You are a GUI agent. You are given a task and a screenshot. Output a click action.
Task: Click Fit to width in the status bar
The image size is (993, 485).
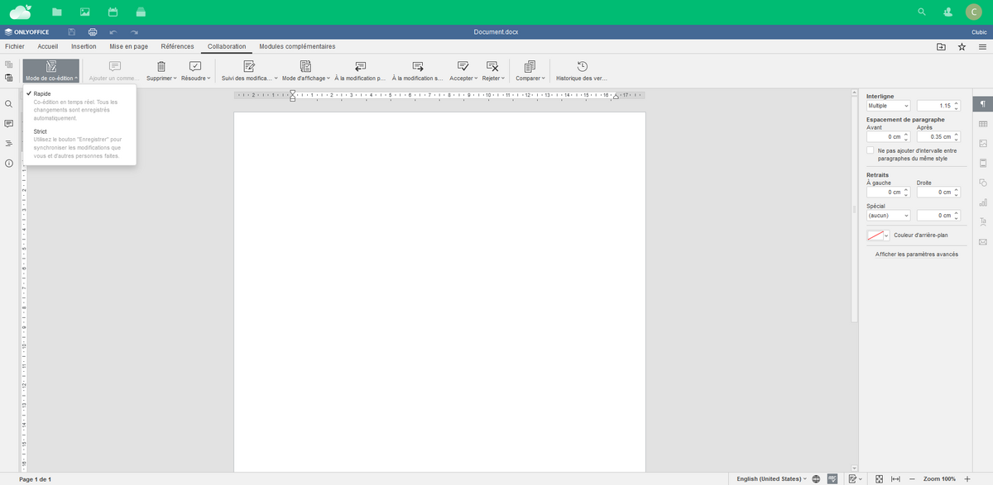pos(895,478)
